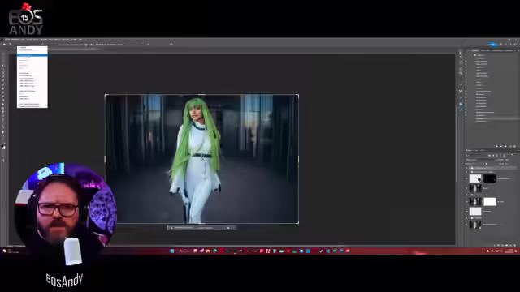Open the Fill dropdown arrow in the Layers panel
520x292 pixels.
(x=508, y=164)
